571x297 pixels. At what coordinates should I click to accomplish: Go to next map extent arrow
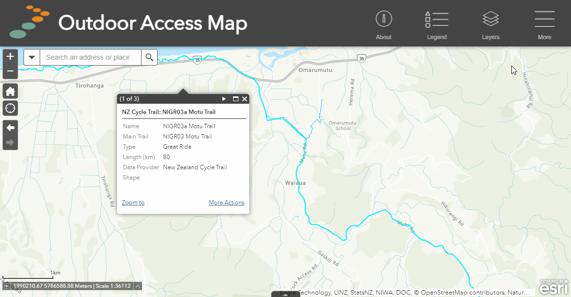click(10, 142)
